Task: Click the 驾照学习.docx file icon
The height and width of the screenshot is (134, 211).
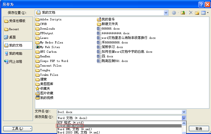Action: pyautogui.click(x=99, y=47)
